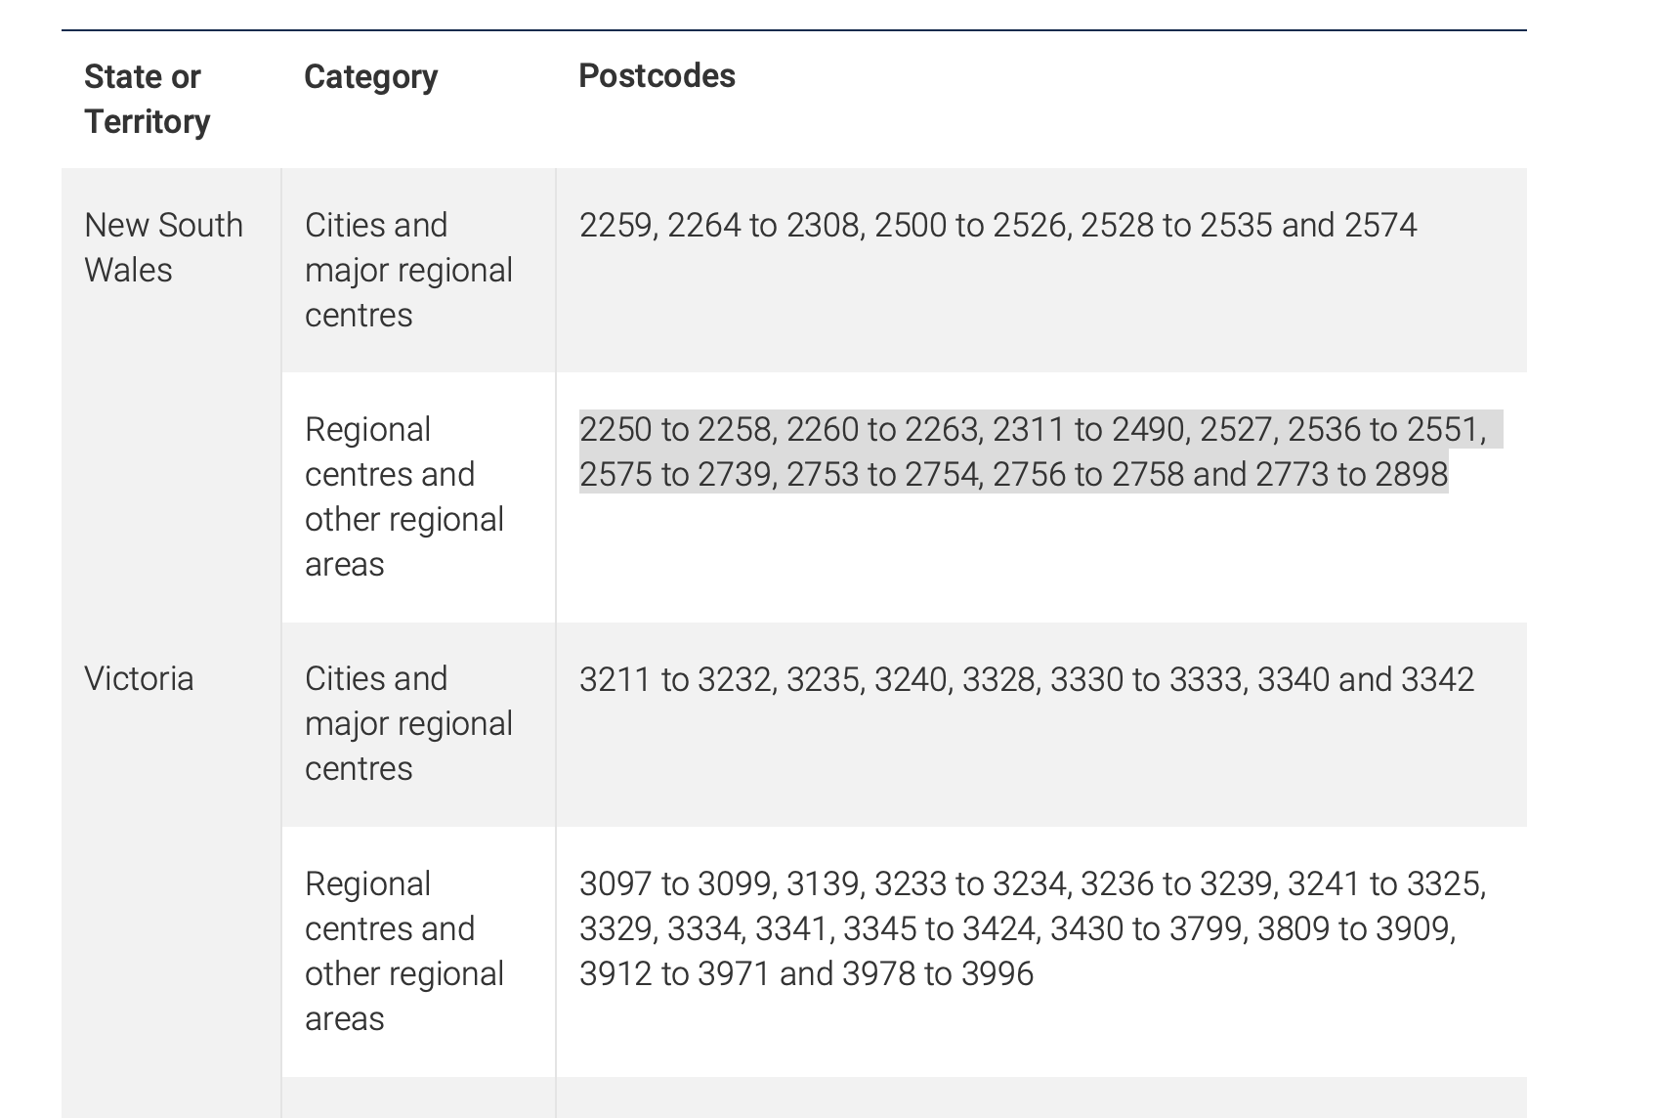
Task: Select the "Victoria" state cell
Action: click(139, 678)
